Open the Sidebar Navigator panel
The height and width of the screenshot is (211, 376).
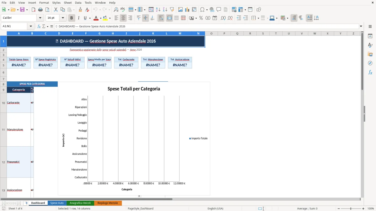pos(370,63)
